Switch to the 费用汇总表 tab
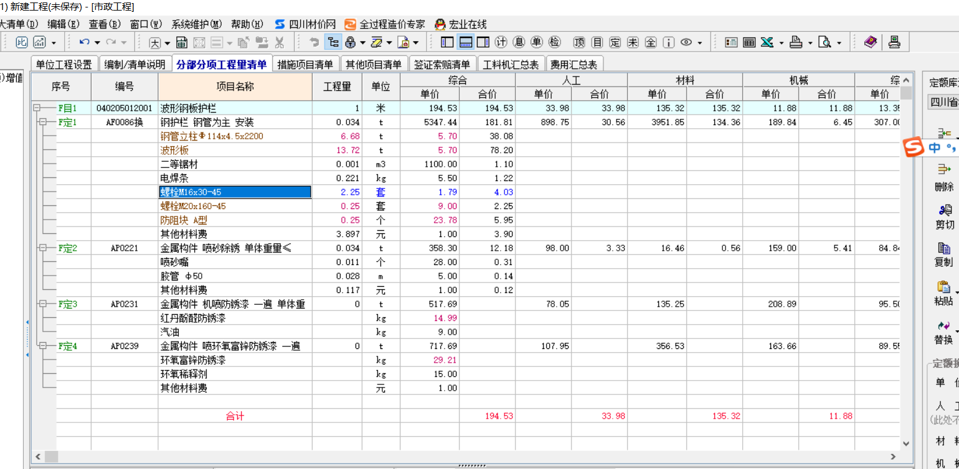The height and width of the screenshot is (469, 959). point(574,64)
